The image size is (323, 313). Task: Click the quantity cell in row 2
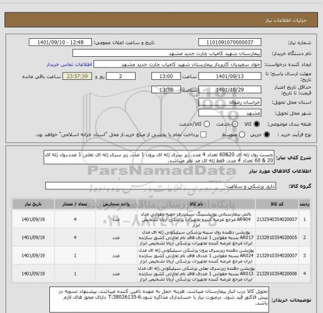tap(75, 238)
